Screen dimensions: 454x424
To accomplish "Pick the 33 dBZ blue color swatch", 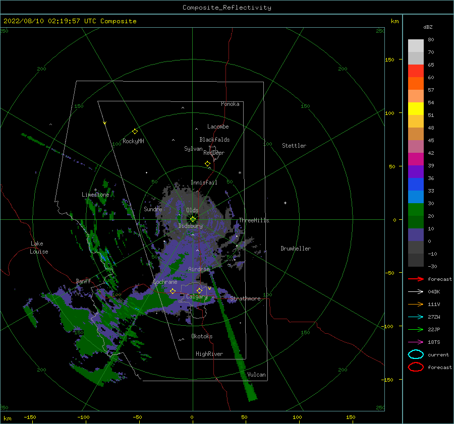I will (x=416, y=184).
